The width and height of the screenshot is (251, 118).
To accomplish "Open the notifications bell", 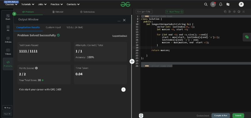I will (221, 4).
